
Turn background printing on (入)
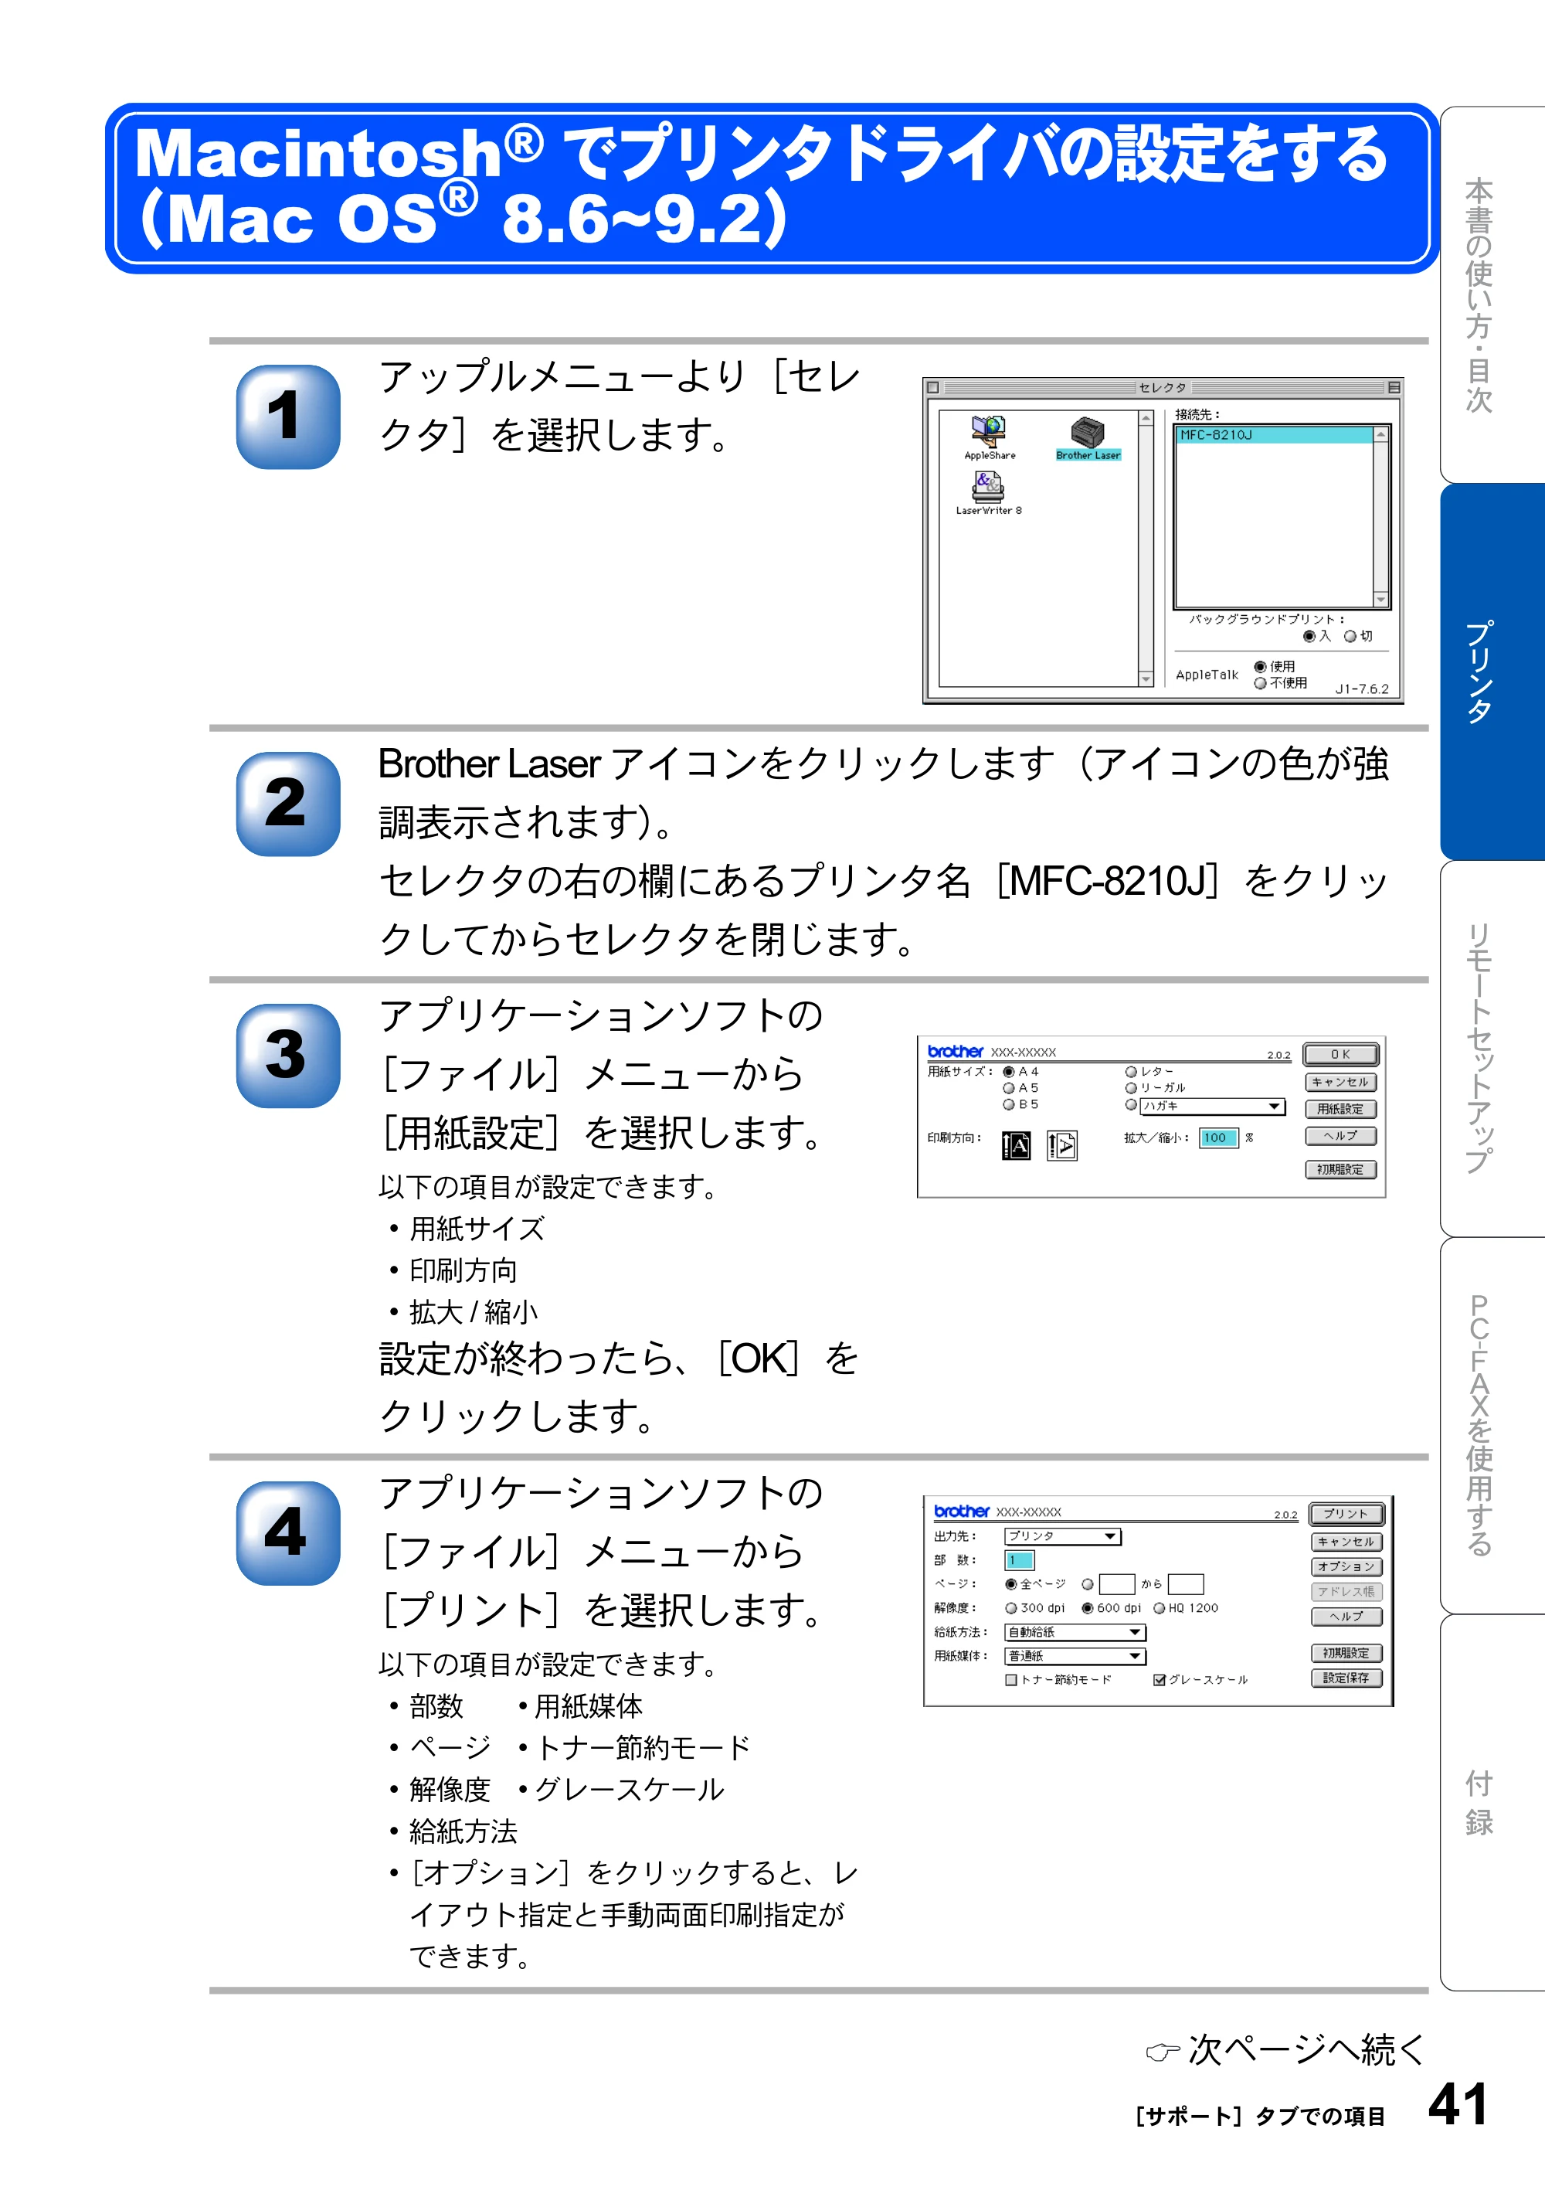pos(1309,636)
